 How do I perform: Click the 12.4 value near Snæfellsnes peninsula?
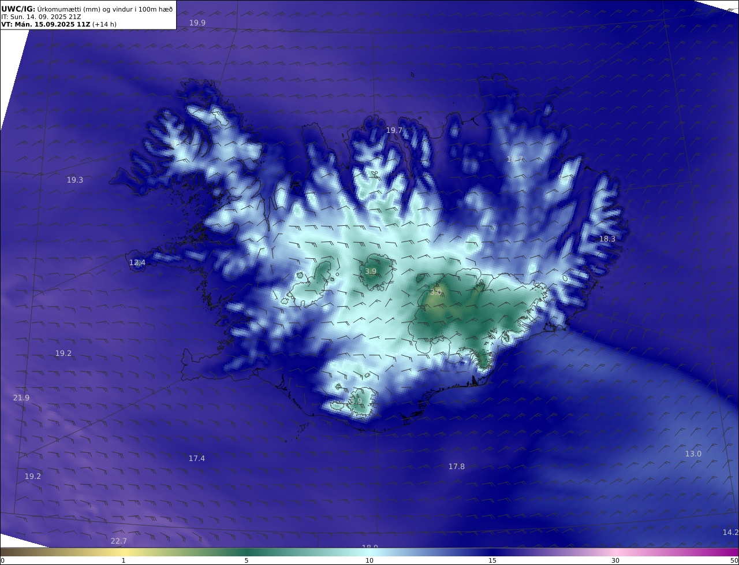click(x=137, y=262)
